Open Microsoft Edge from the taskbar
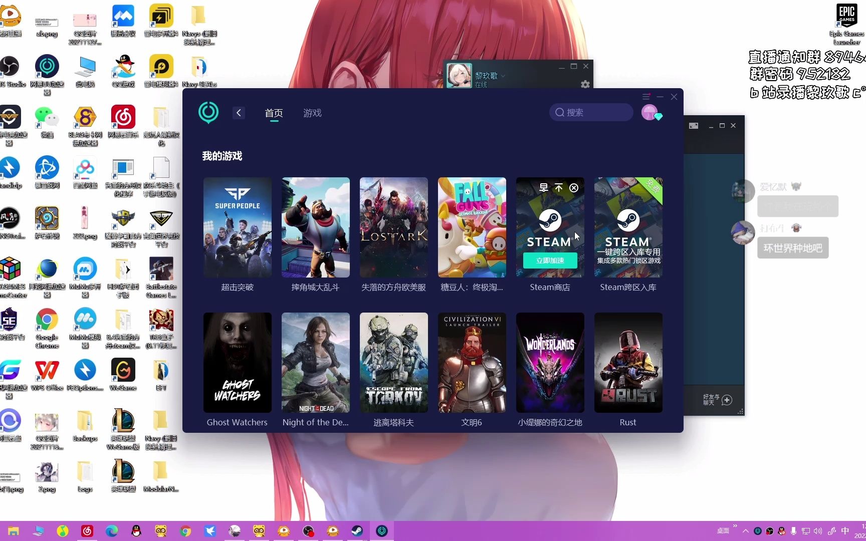Screen dimensions: 866x541 (112, 531)
